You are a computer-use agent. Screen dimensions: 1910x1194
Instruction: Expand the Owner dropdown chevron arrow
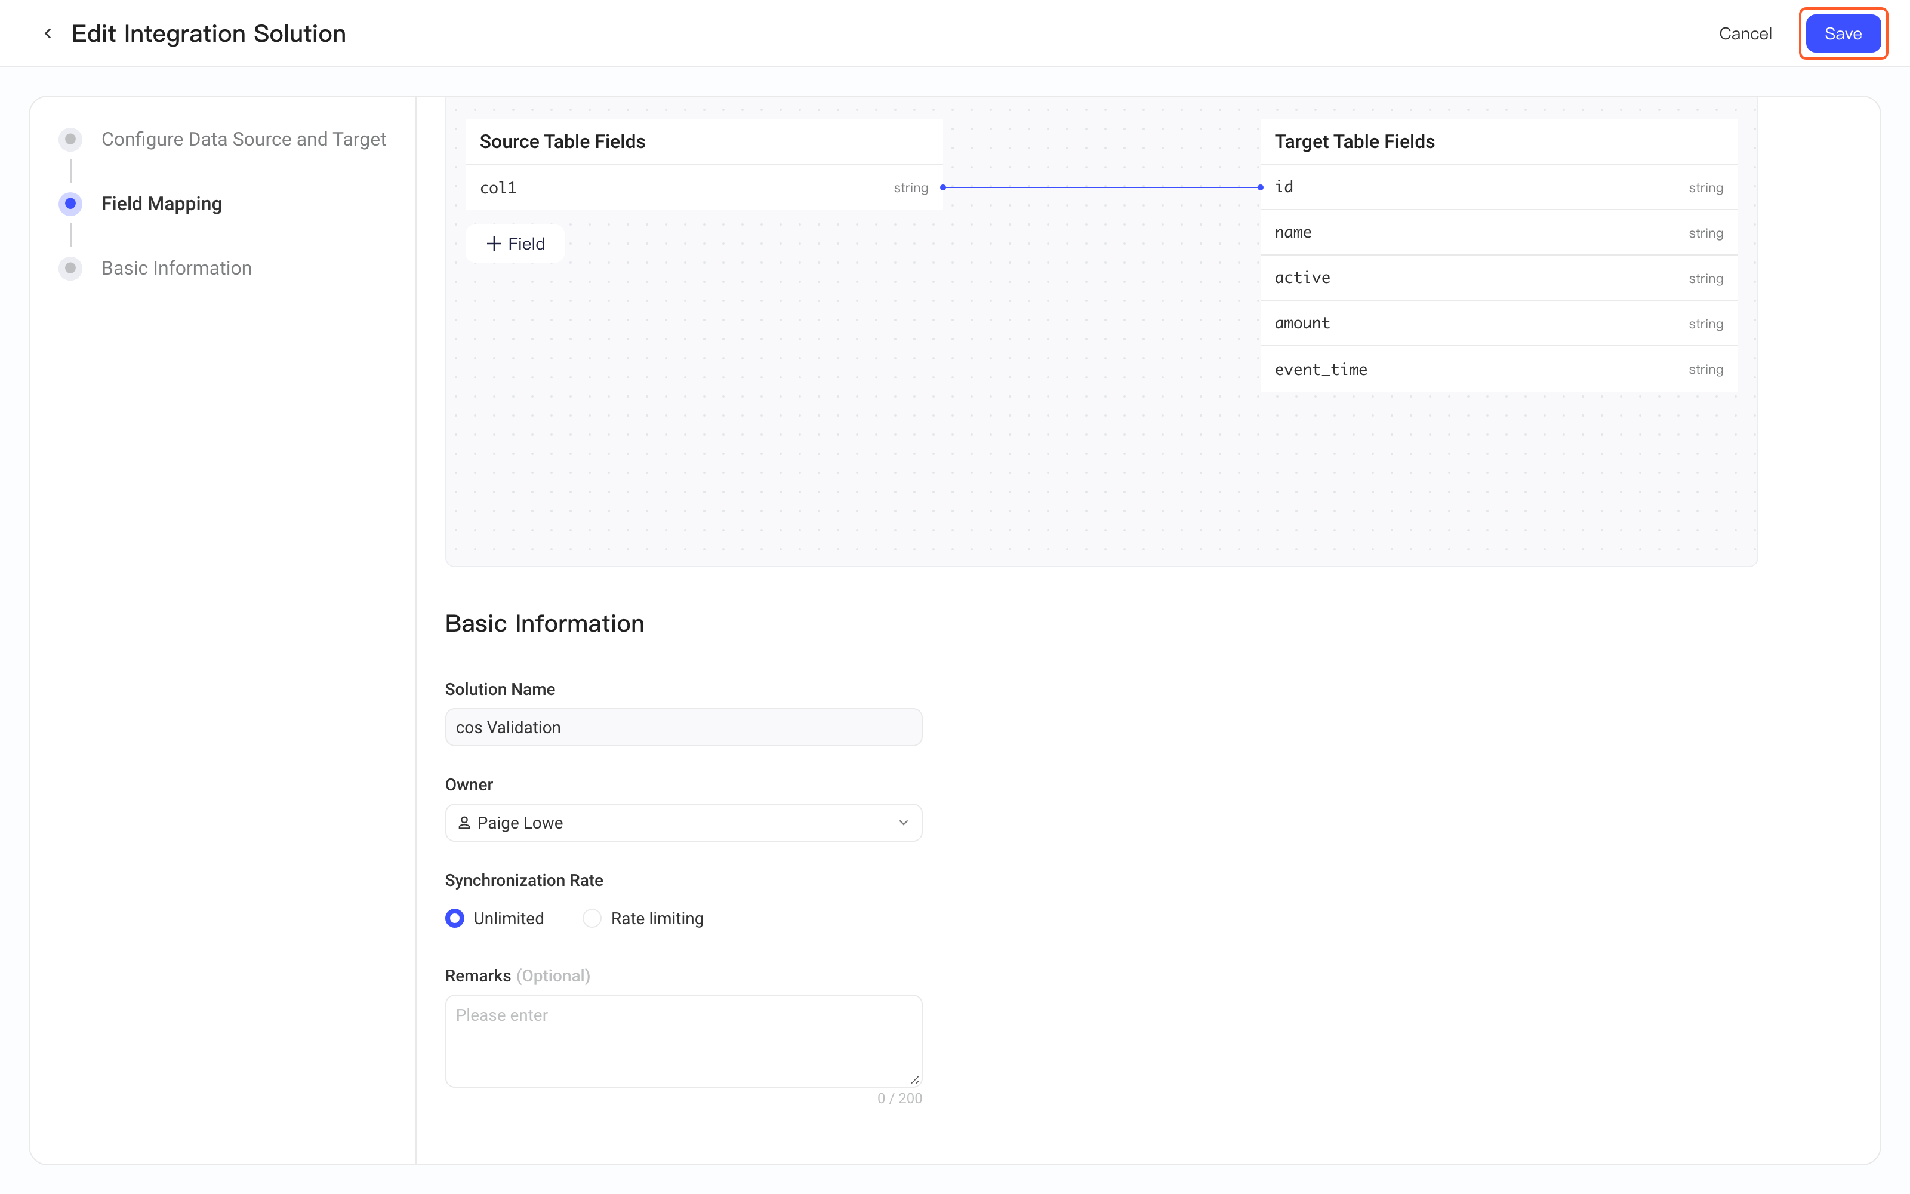tap(903, 823)
